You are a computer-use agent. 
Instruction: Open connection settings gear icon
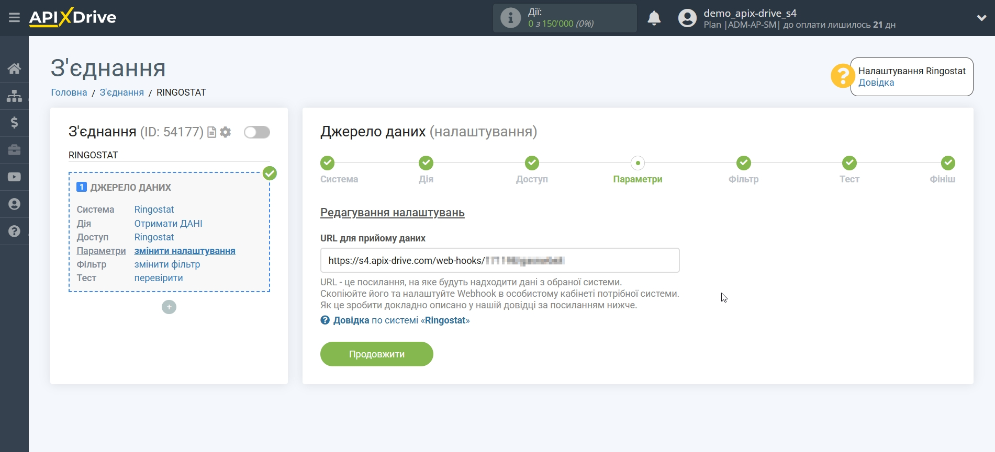(x=226, y=132)
